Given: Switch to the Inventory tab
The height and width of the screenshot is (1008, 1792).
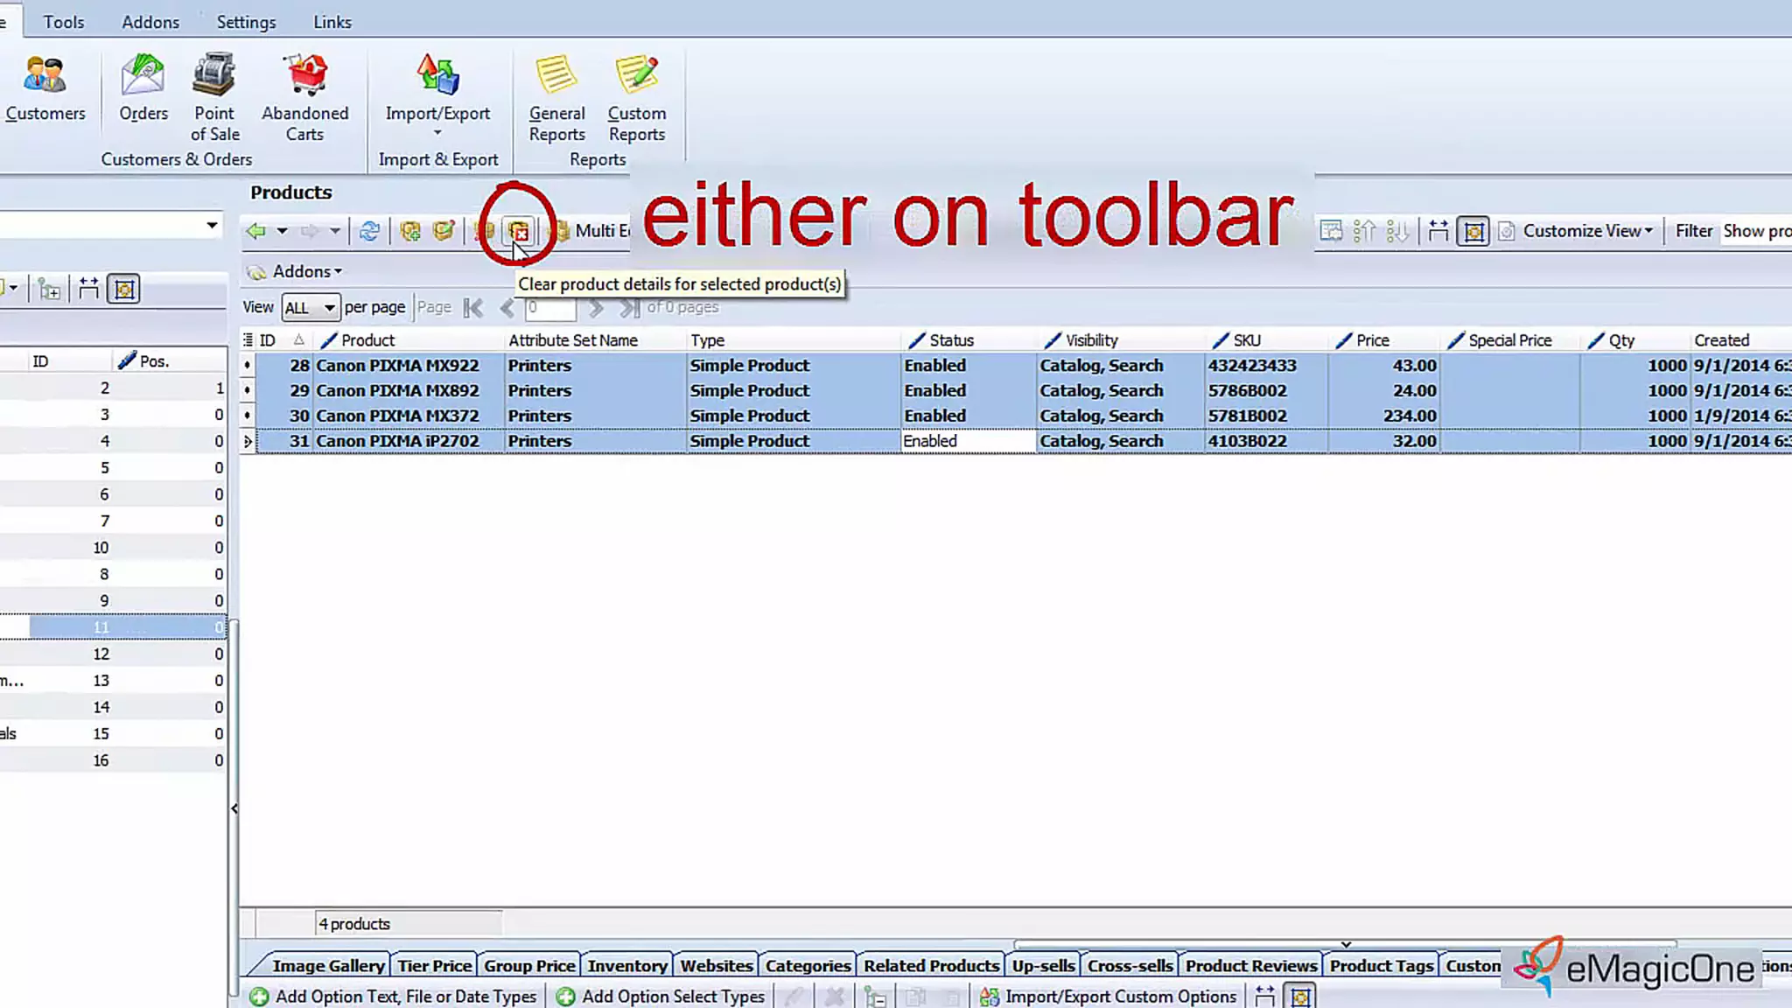Looking at the screenshot, I should [626, 965].
